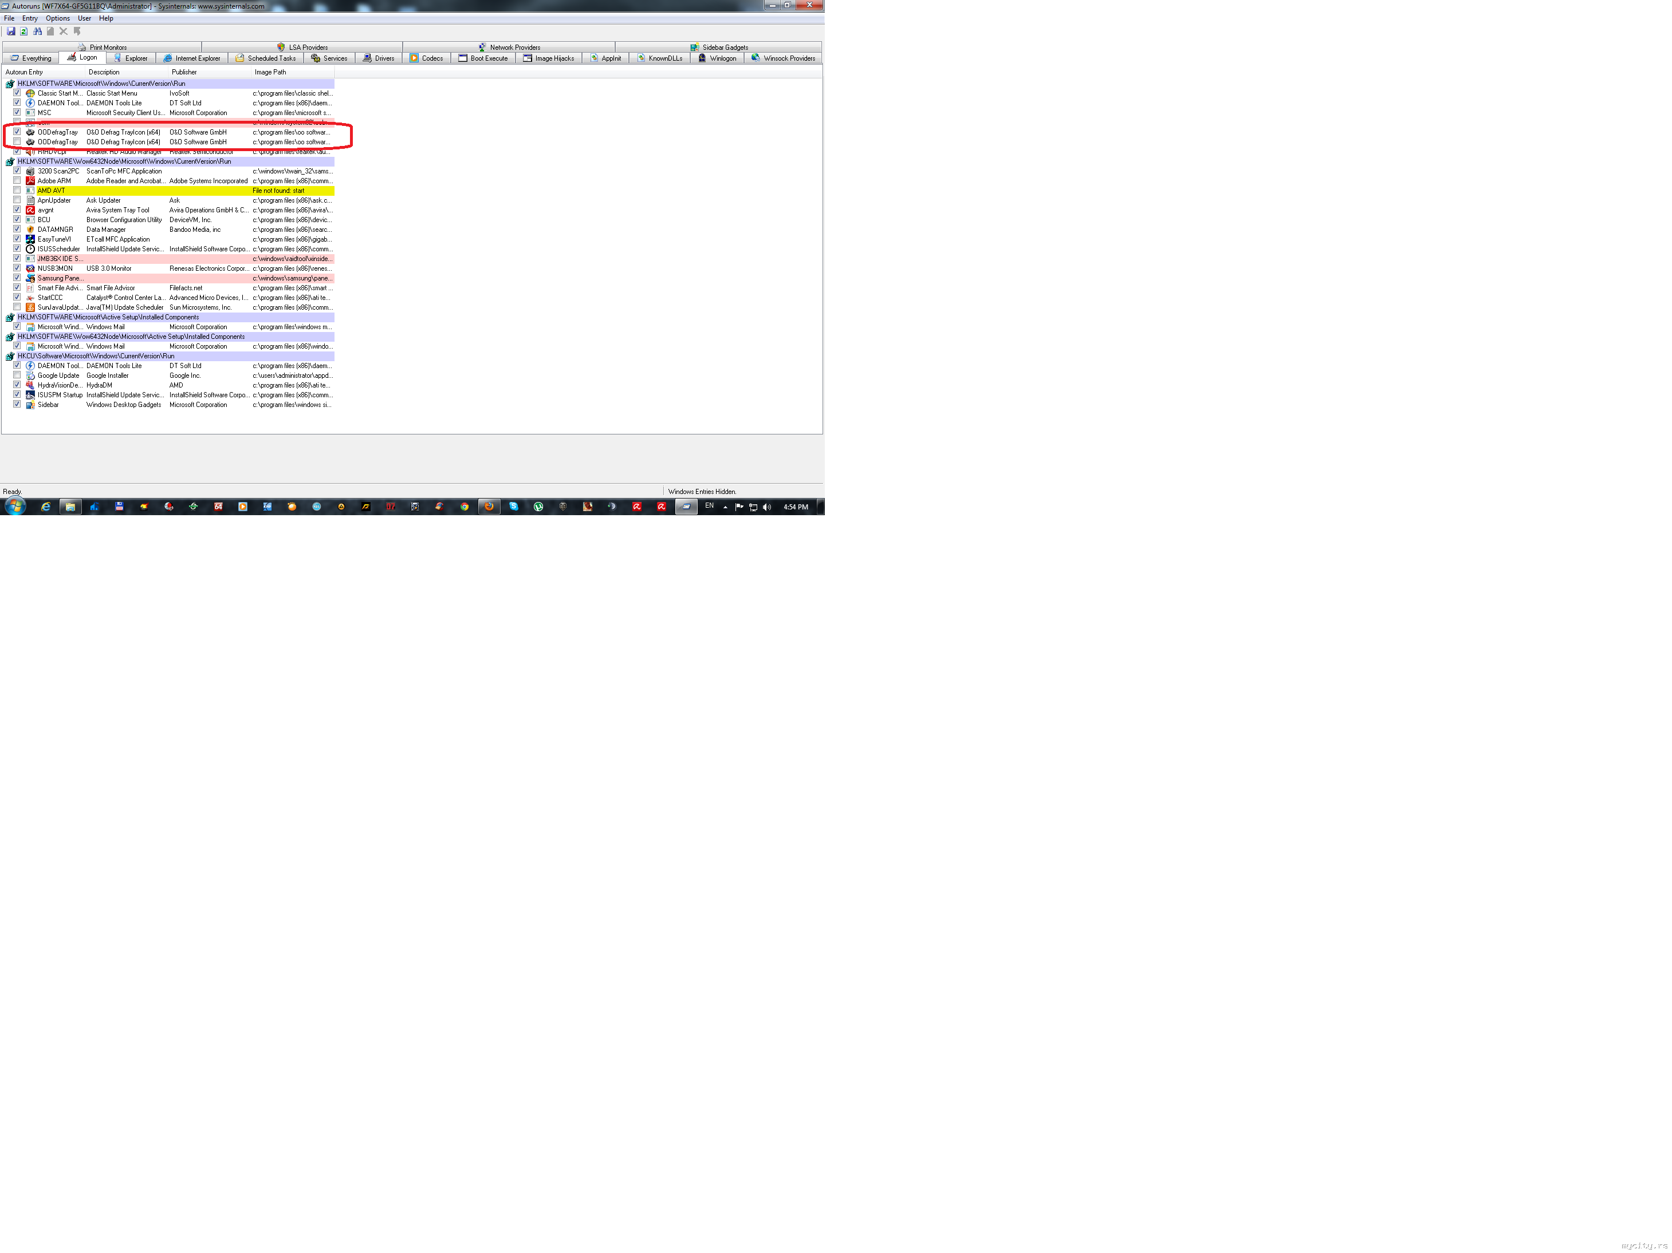Open the Options menu

coord(57,18)
